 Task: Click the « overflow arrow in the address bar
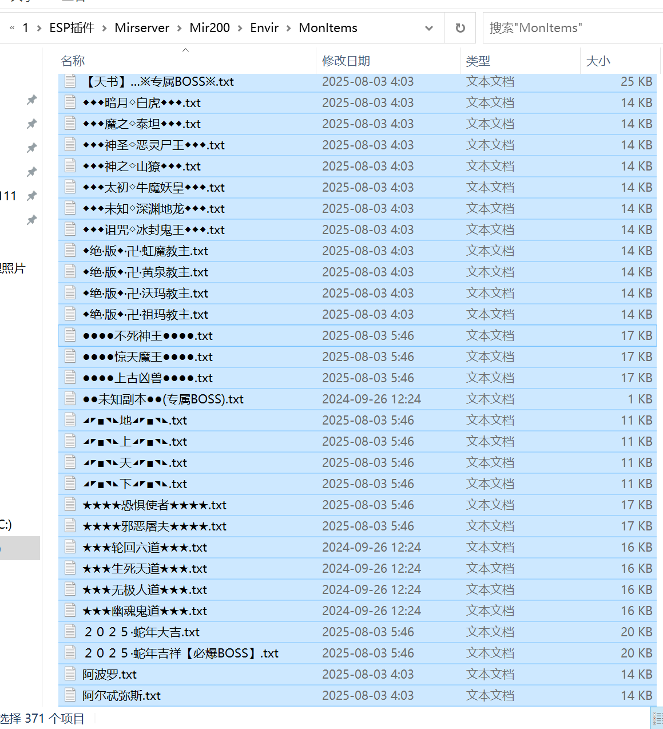pos(12,28)
